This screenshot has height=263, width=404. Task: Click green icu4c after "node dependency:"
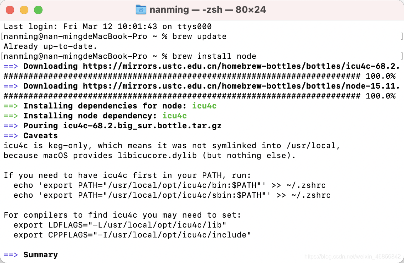coord(174,116)
